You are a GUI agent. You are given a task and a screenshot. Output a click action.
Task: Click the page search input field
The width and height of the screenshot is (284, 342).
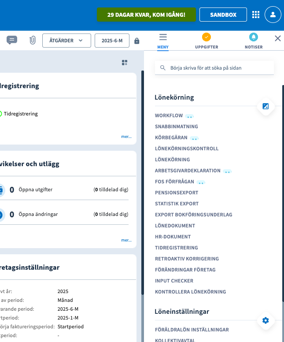[218, 68]
